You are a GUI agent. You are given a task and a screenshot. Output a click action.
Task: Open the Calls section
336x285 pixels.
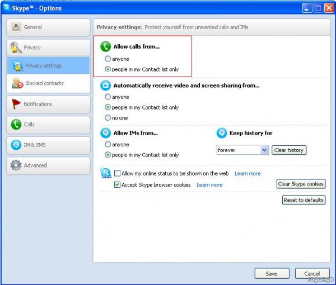[x=48, y=125]
